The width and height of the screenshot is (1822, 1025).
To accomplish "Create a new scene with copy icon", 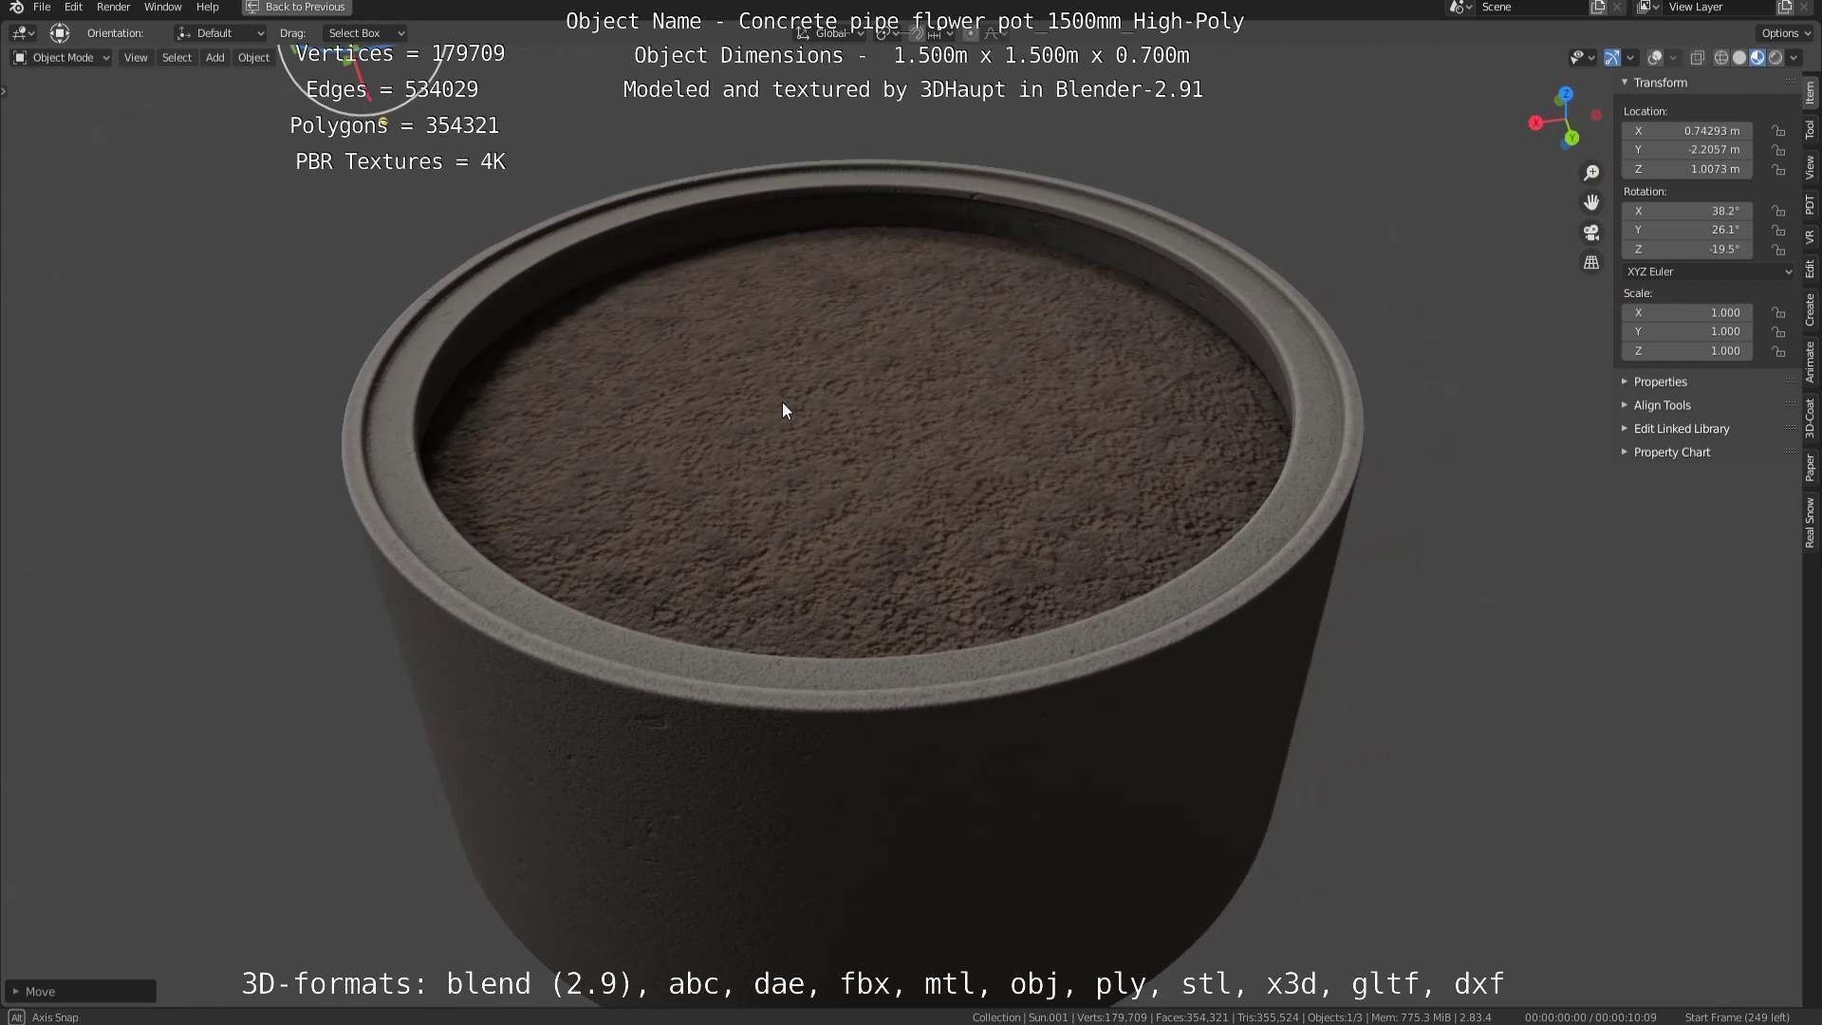I will (x=1598, y=7).
